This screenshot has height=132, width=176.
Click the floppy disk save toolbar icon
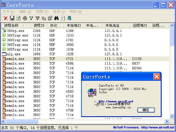[x=12, y=18]
